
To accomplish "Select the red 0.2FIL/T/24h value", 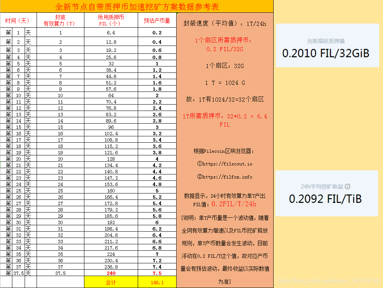I will pyautogui.click(x=234, y=204).
